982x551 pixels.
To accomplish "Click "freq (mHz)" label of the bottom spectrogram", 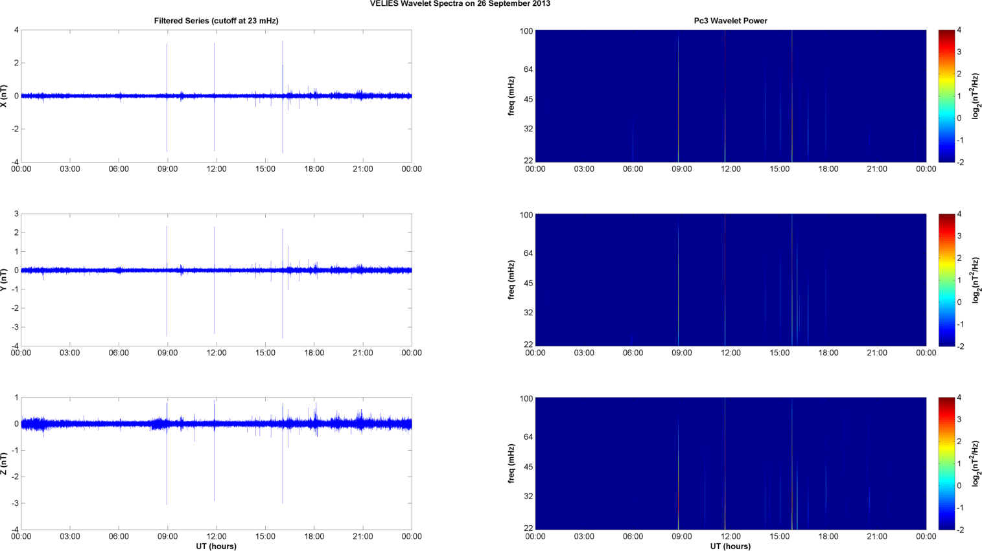I will tap(511, 464).
